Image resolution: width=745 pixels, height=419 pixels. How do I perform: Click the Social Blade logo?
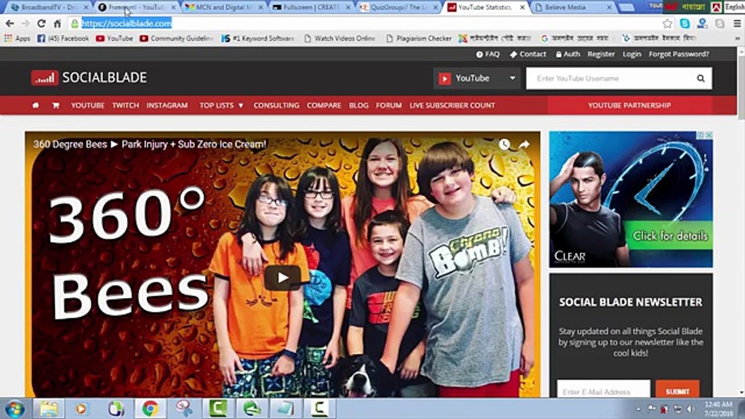(x=89, y=78)
